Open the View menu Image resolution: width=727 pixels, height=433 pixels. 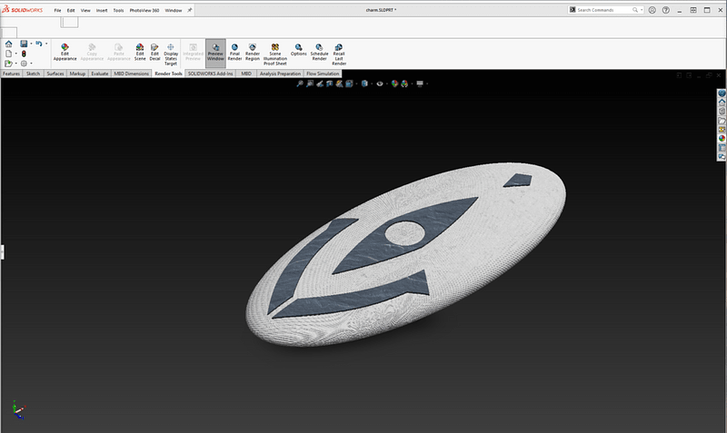(x=85, y=10)
